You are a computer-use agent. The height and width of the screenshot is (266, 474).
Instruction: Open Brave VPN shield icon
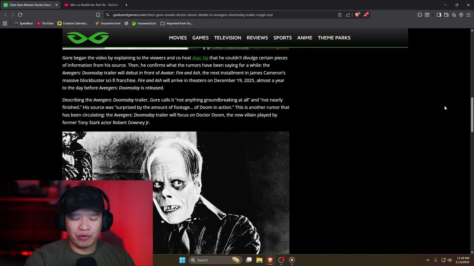click(461, 15)
